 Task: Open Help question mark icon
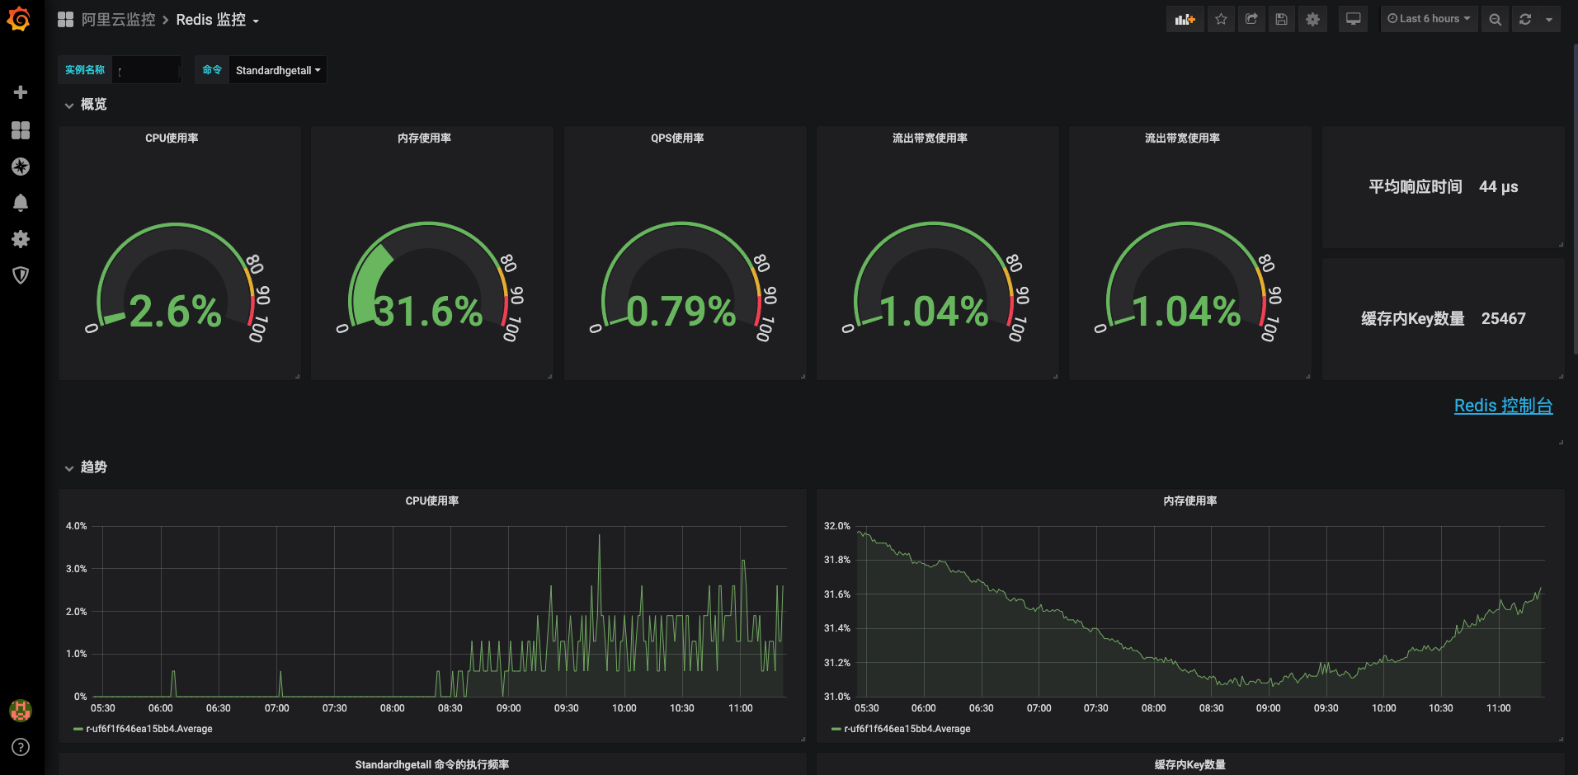[21, 747]
